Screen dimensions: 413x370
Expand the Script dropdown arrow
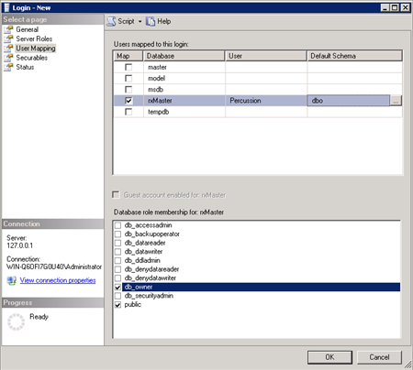pyautogui.click(x=140, y=21)
